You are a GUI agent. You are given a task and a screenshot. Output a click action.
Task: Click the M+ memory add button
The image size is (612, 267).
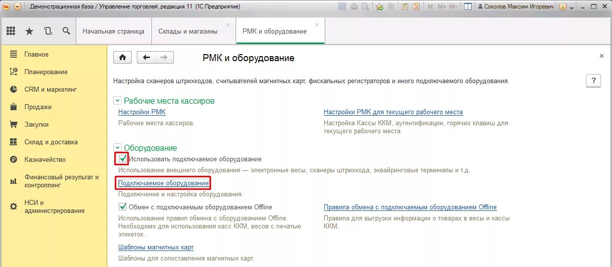tap(442, 7)
